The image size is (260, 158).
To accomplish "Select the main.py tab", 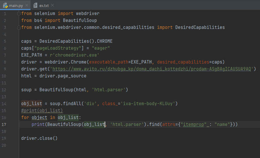I will tap(16, 5).
